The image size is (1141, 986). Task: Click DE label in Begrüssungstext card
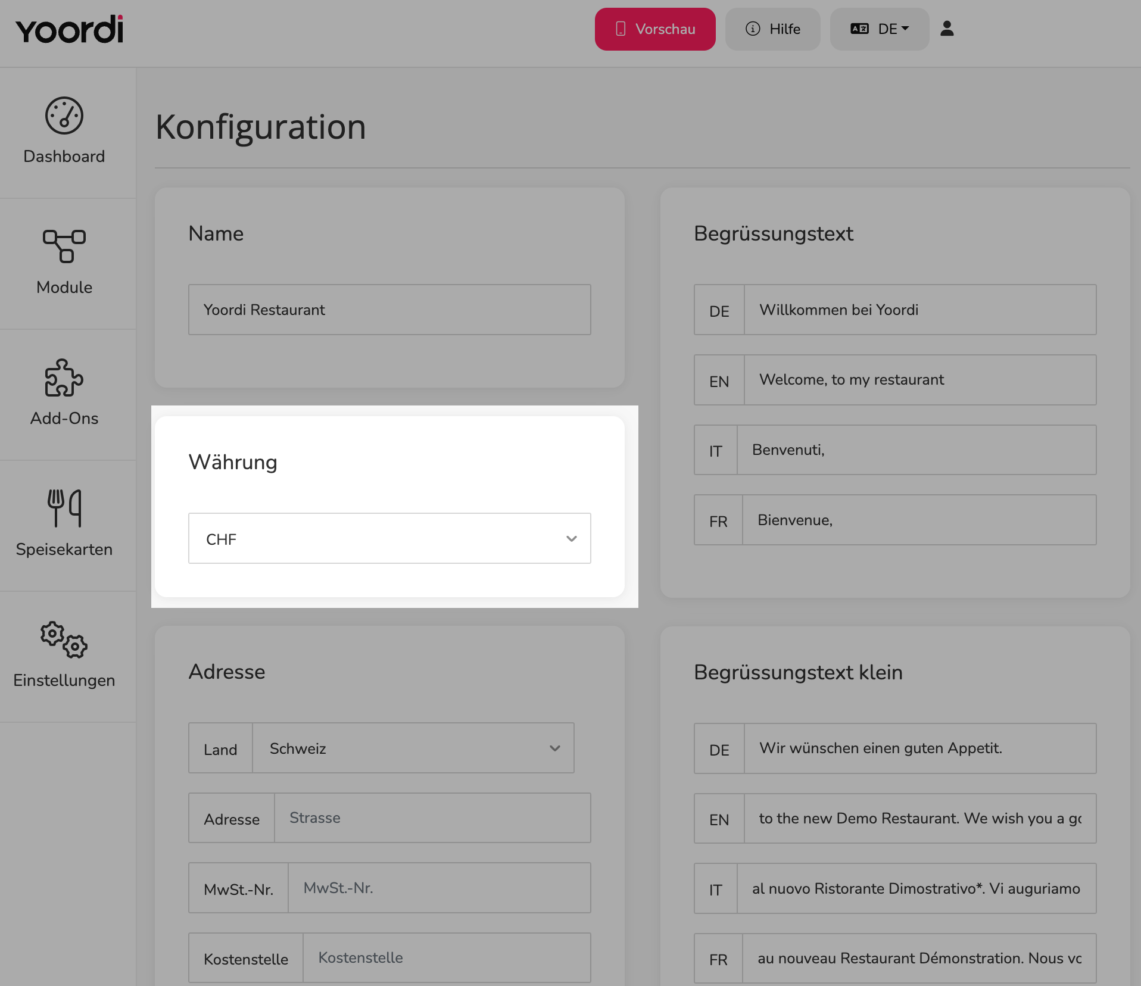pos(719,311)
